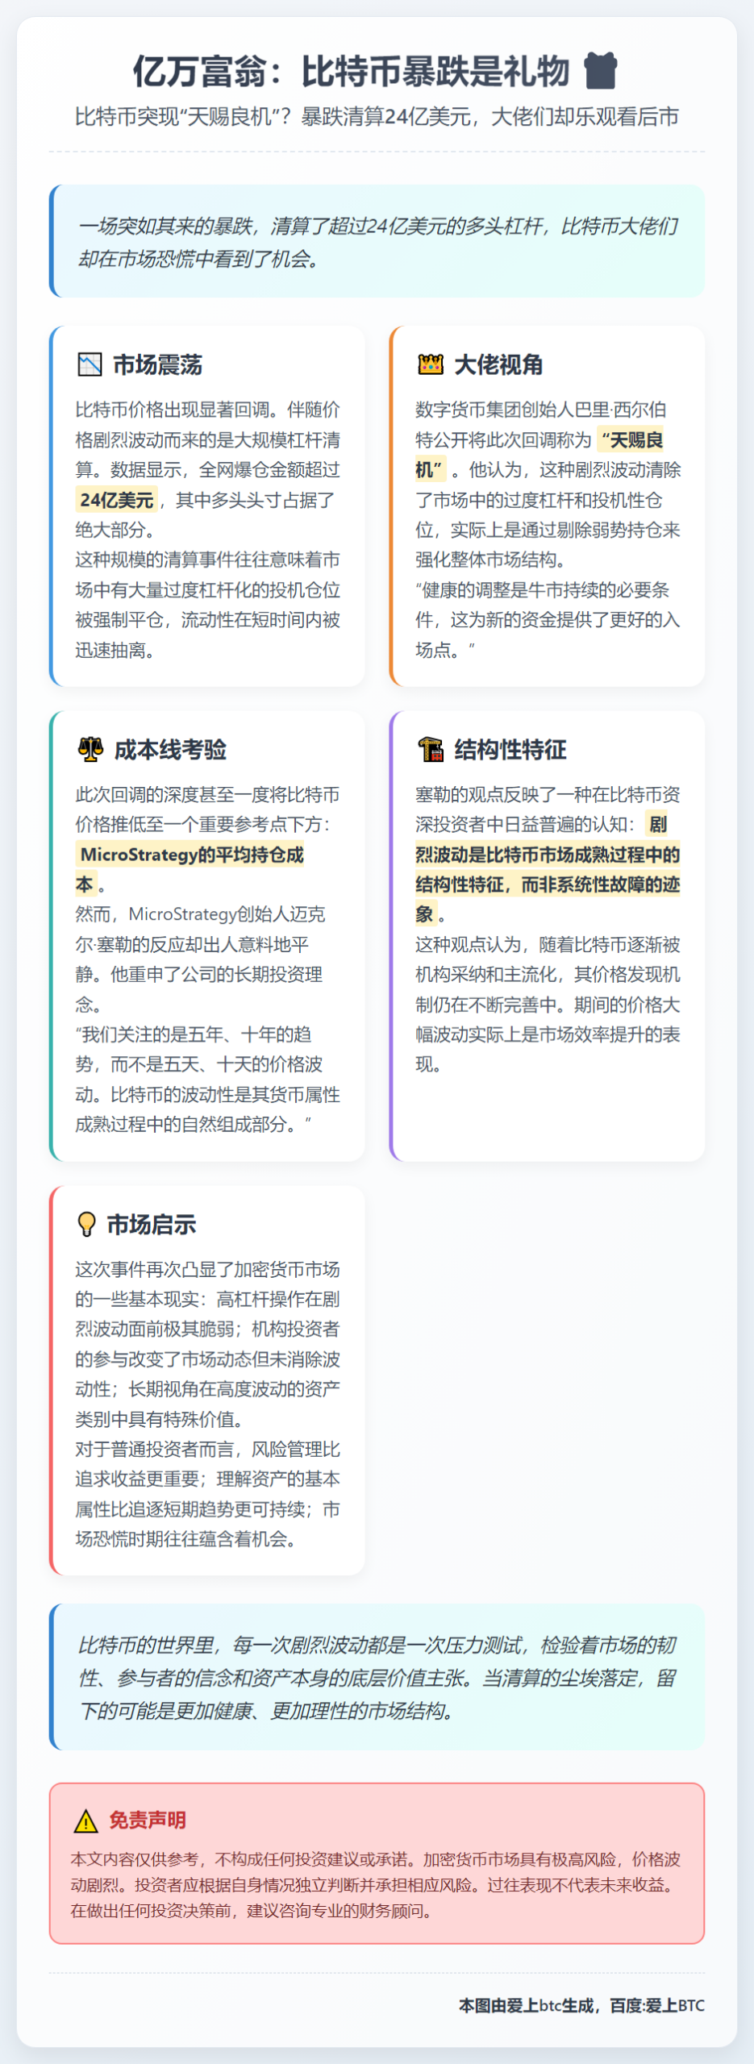Click the subtitle starting with 比特币突现
This screenshot has height=2064, width=754.
pos(377,117)
